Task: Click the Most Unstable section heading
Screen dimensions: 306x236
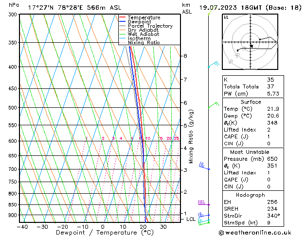Action: [250, 152]
